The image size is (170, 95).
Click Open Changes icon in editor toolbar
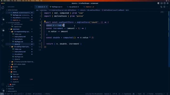[x=161, y=7]
